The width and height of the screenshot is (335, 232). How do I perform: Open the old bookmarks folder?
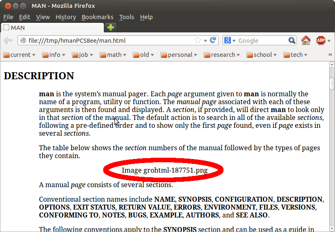coord(143,55)
